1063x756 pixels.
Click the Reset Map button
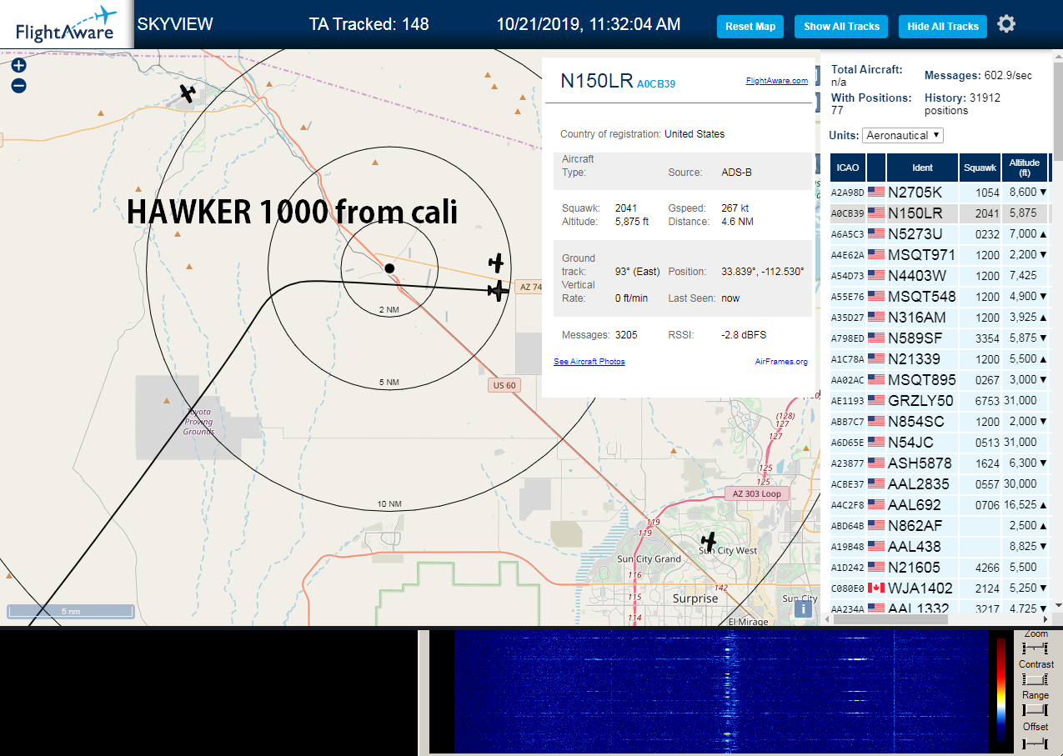(x=750, y=27)
